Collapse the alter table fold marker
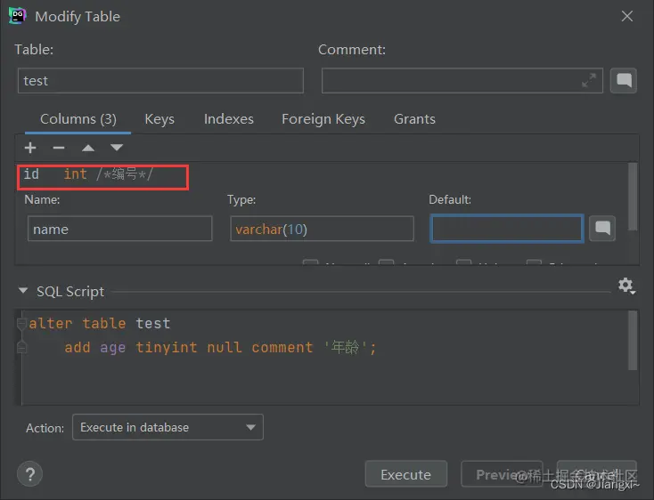Image resolution: width=654 pixels, height=500 pixels. (x=20, y=324)
